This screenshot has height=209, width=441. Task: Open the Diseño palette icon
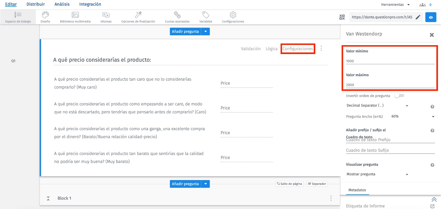(45, 15)
